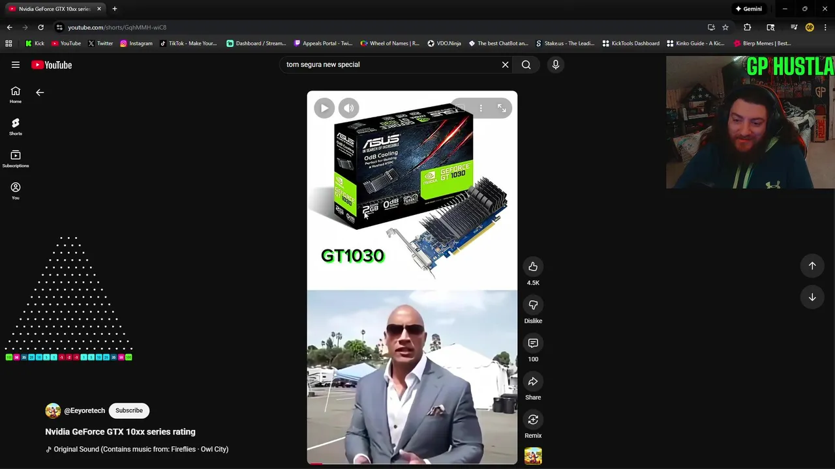Open Appeals Portal - Twi bookmark
835x469 pixels.
coord(323,44)
